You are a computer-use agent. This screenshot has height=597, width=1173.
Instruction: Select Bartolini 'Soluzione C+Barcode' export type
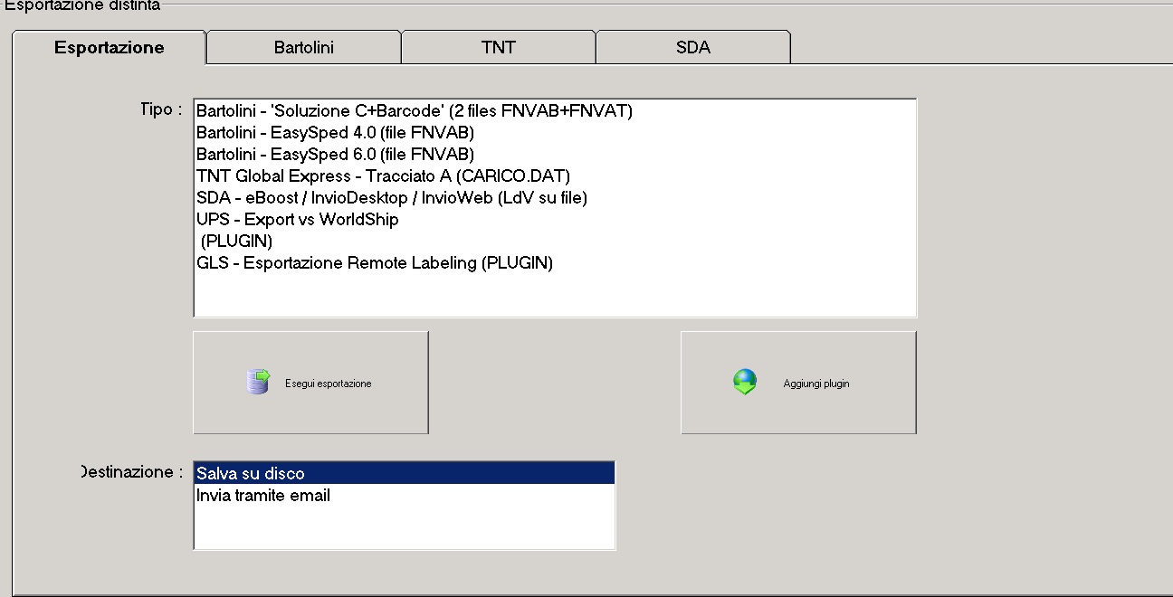555,111
